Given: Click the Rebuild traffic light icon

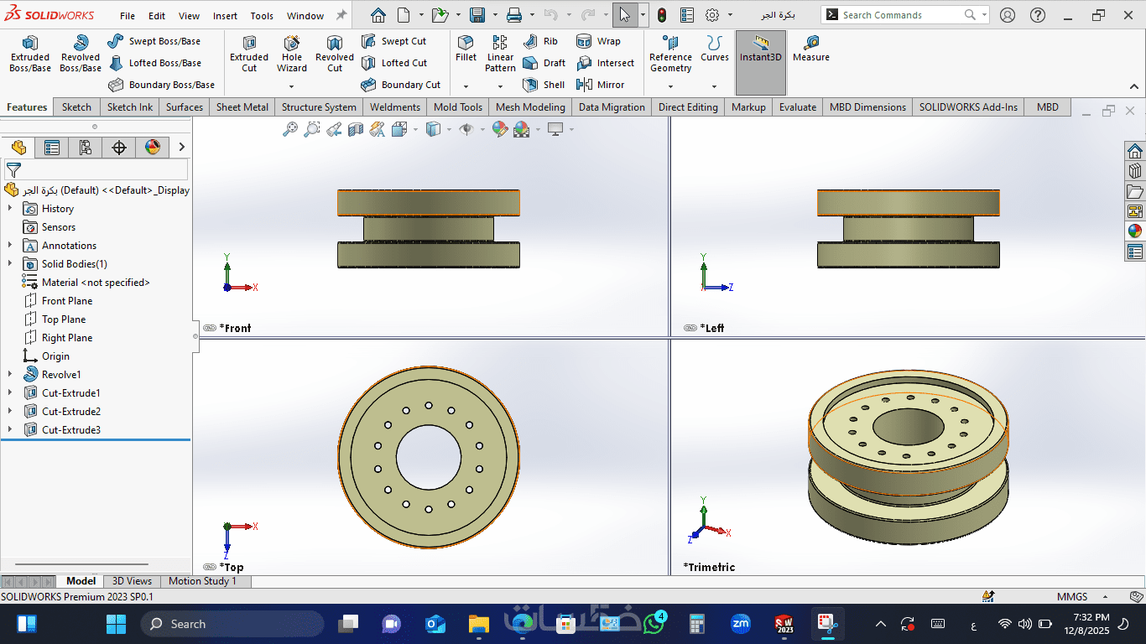Looking at the screenshot, I should tap(662, 15).
